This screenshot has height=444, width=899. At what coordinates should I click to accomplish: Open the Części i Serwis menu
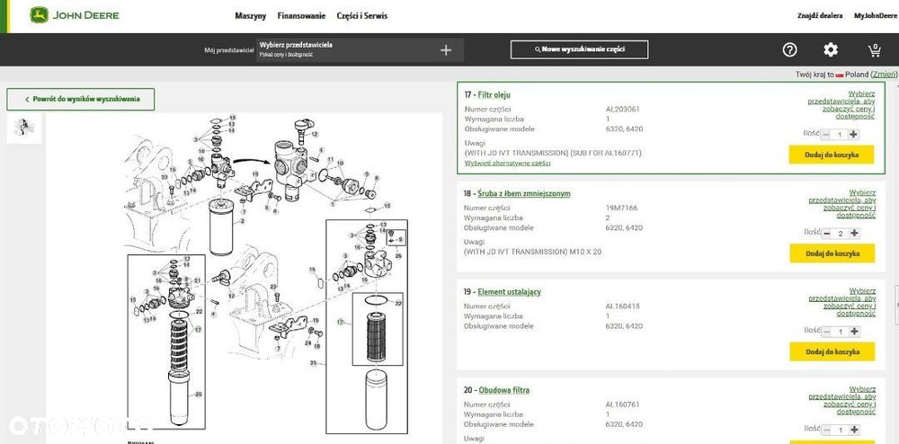pos(361,16)
